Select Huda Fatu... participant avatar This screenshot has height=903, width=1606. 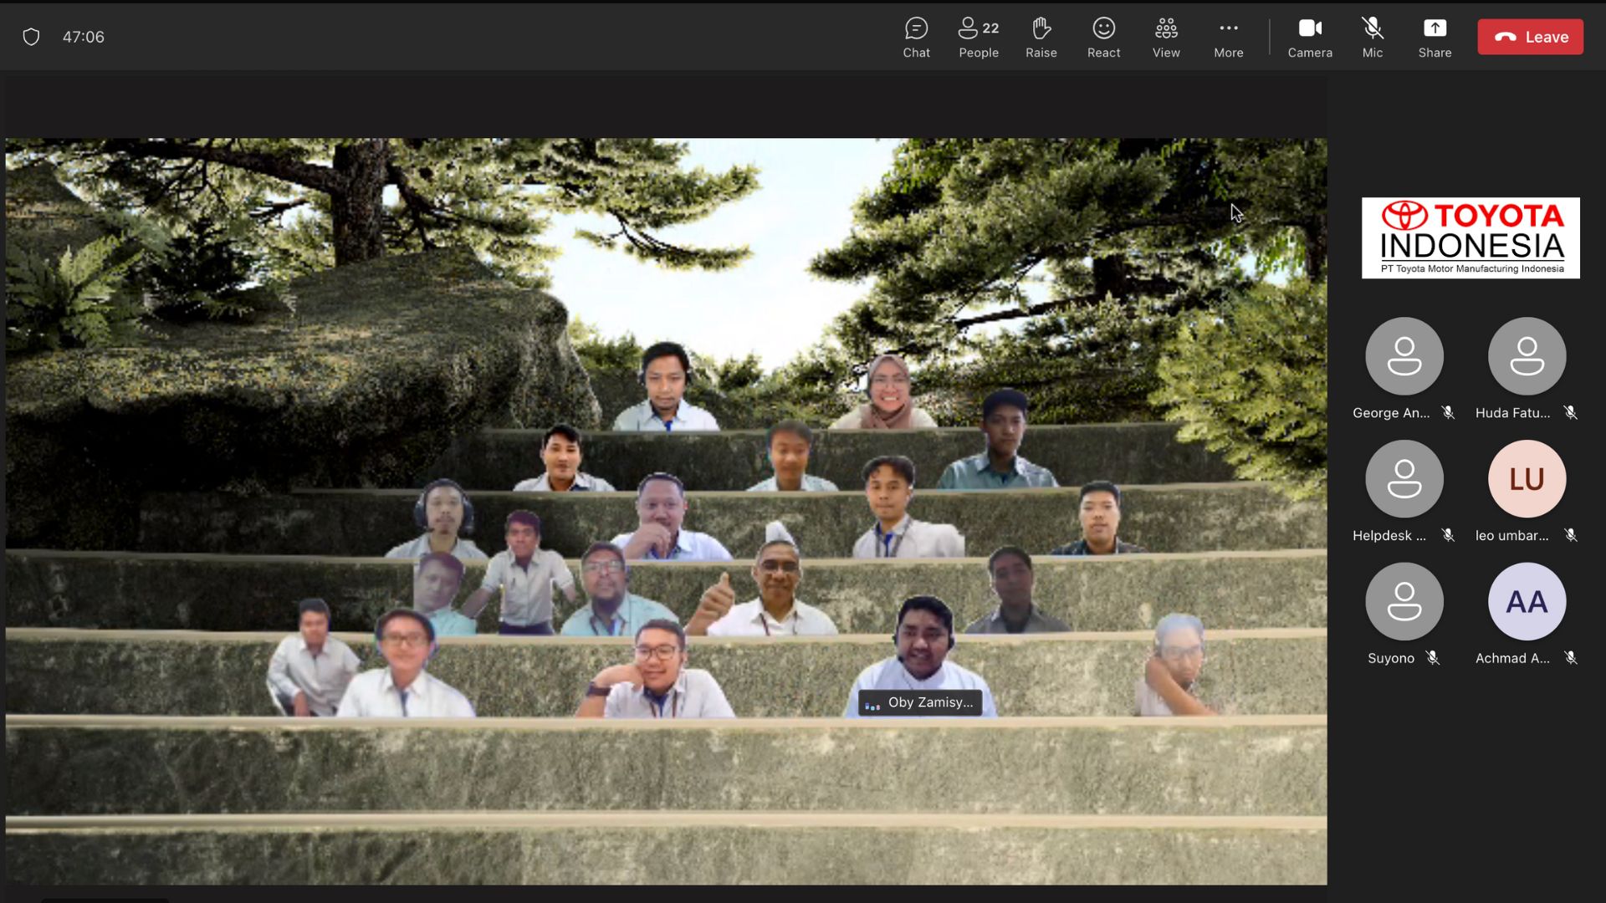(x=1527, y=356)
